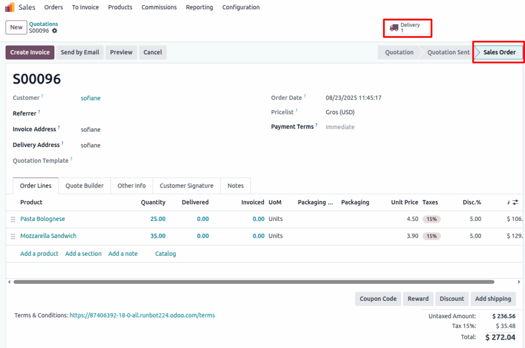This screenshot has width=525, height=348.
Task: Open the Commissions menu
Action: click(159, 7)
